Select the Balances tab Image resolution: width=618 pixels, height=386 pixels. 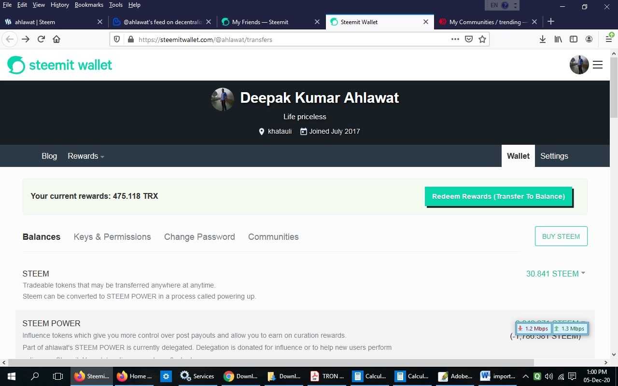click(x=42, y=237)
